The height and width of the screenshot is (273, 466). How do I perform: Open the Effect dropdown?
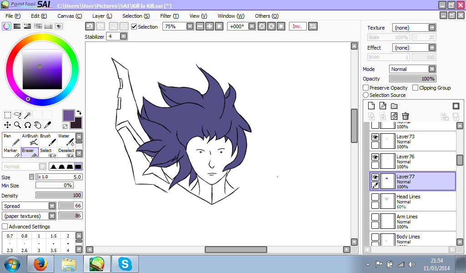pos(432,47)
